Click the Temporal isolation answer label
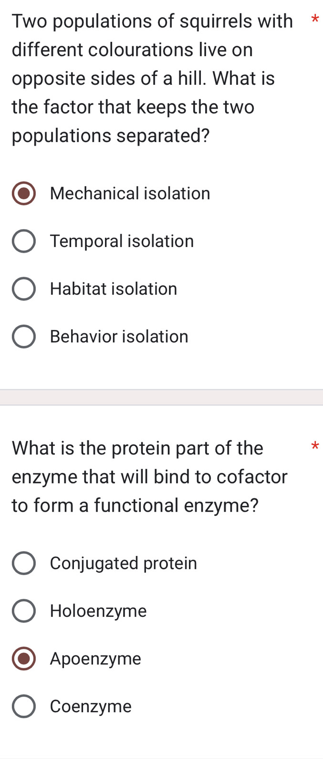 (x=122, y=241)
